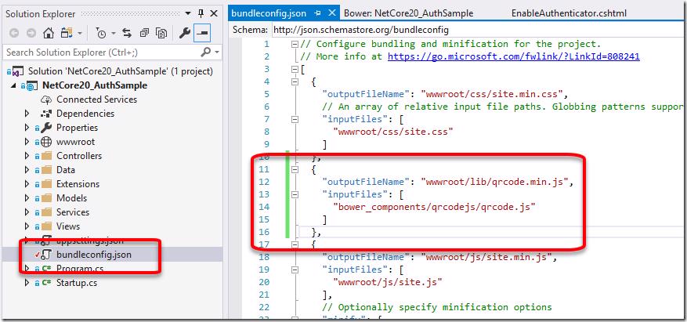687x322 pixels.
Task: Open Properties via the wrench icon
Action: pyautogui.click(x=184, y=33)
